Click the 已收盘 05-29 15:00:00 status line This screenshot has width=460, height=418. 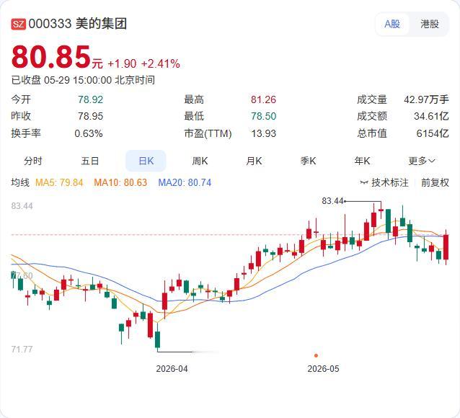[x=83, y=80]
